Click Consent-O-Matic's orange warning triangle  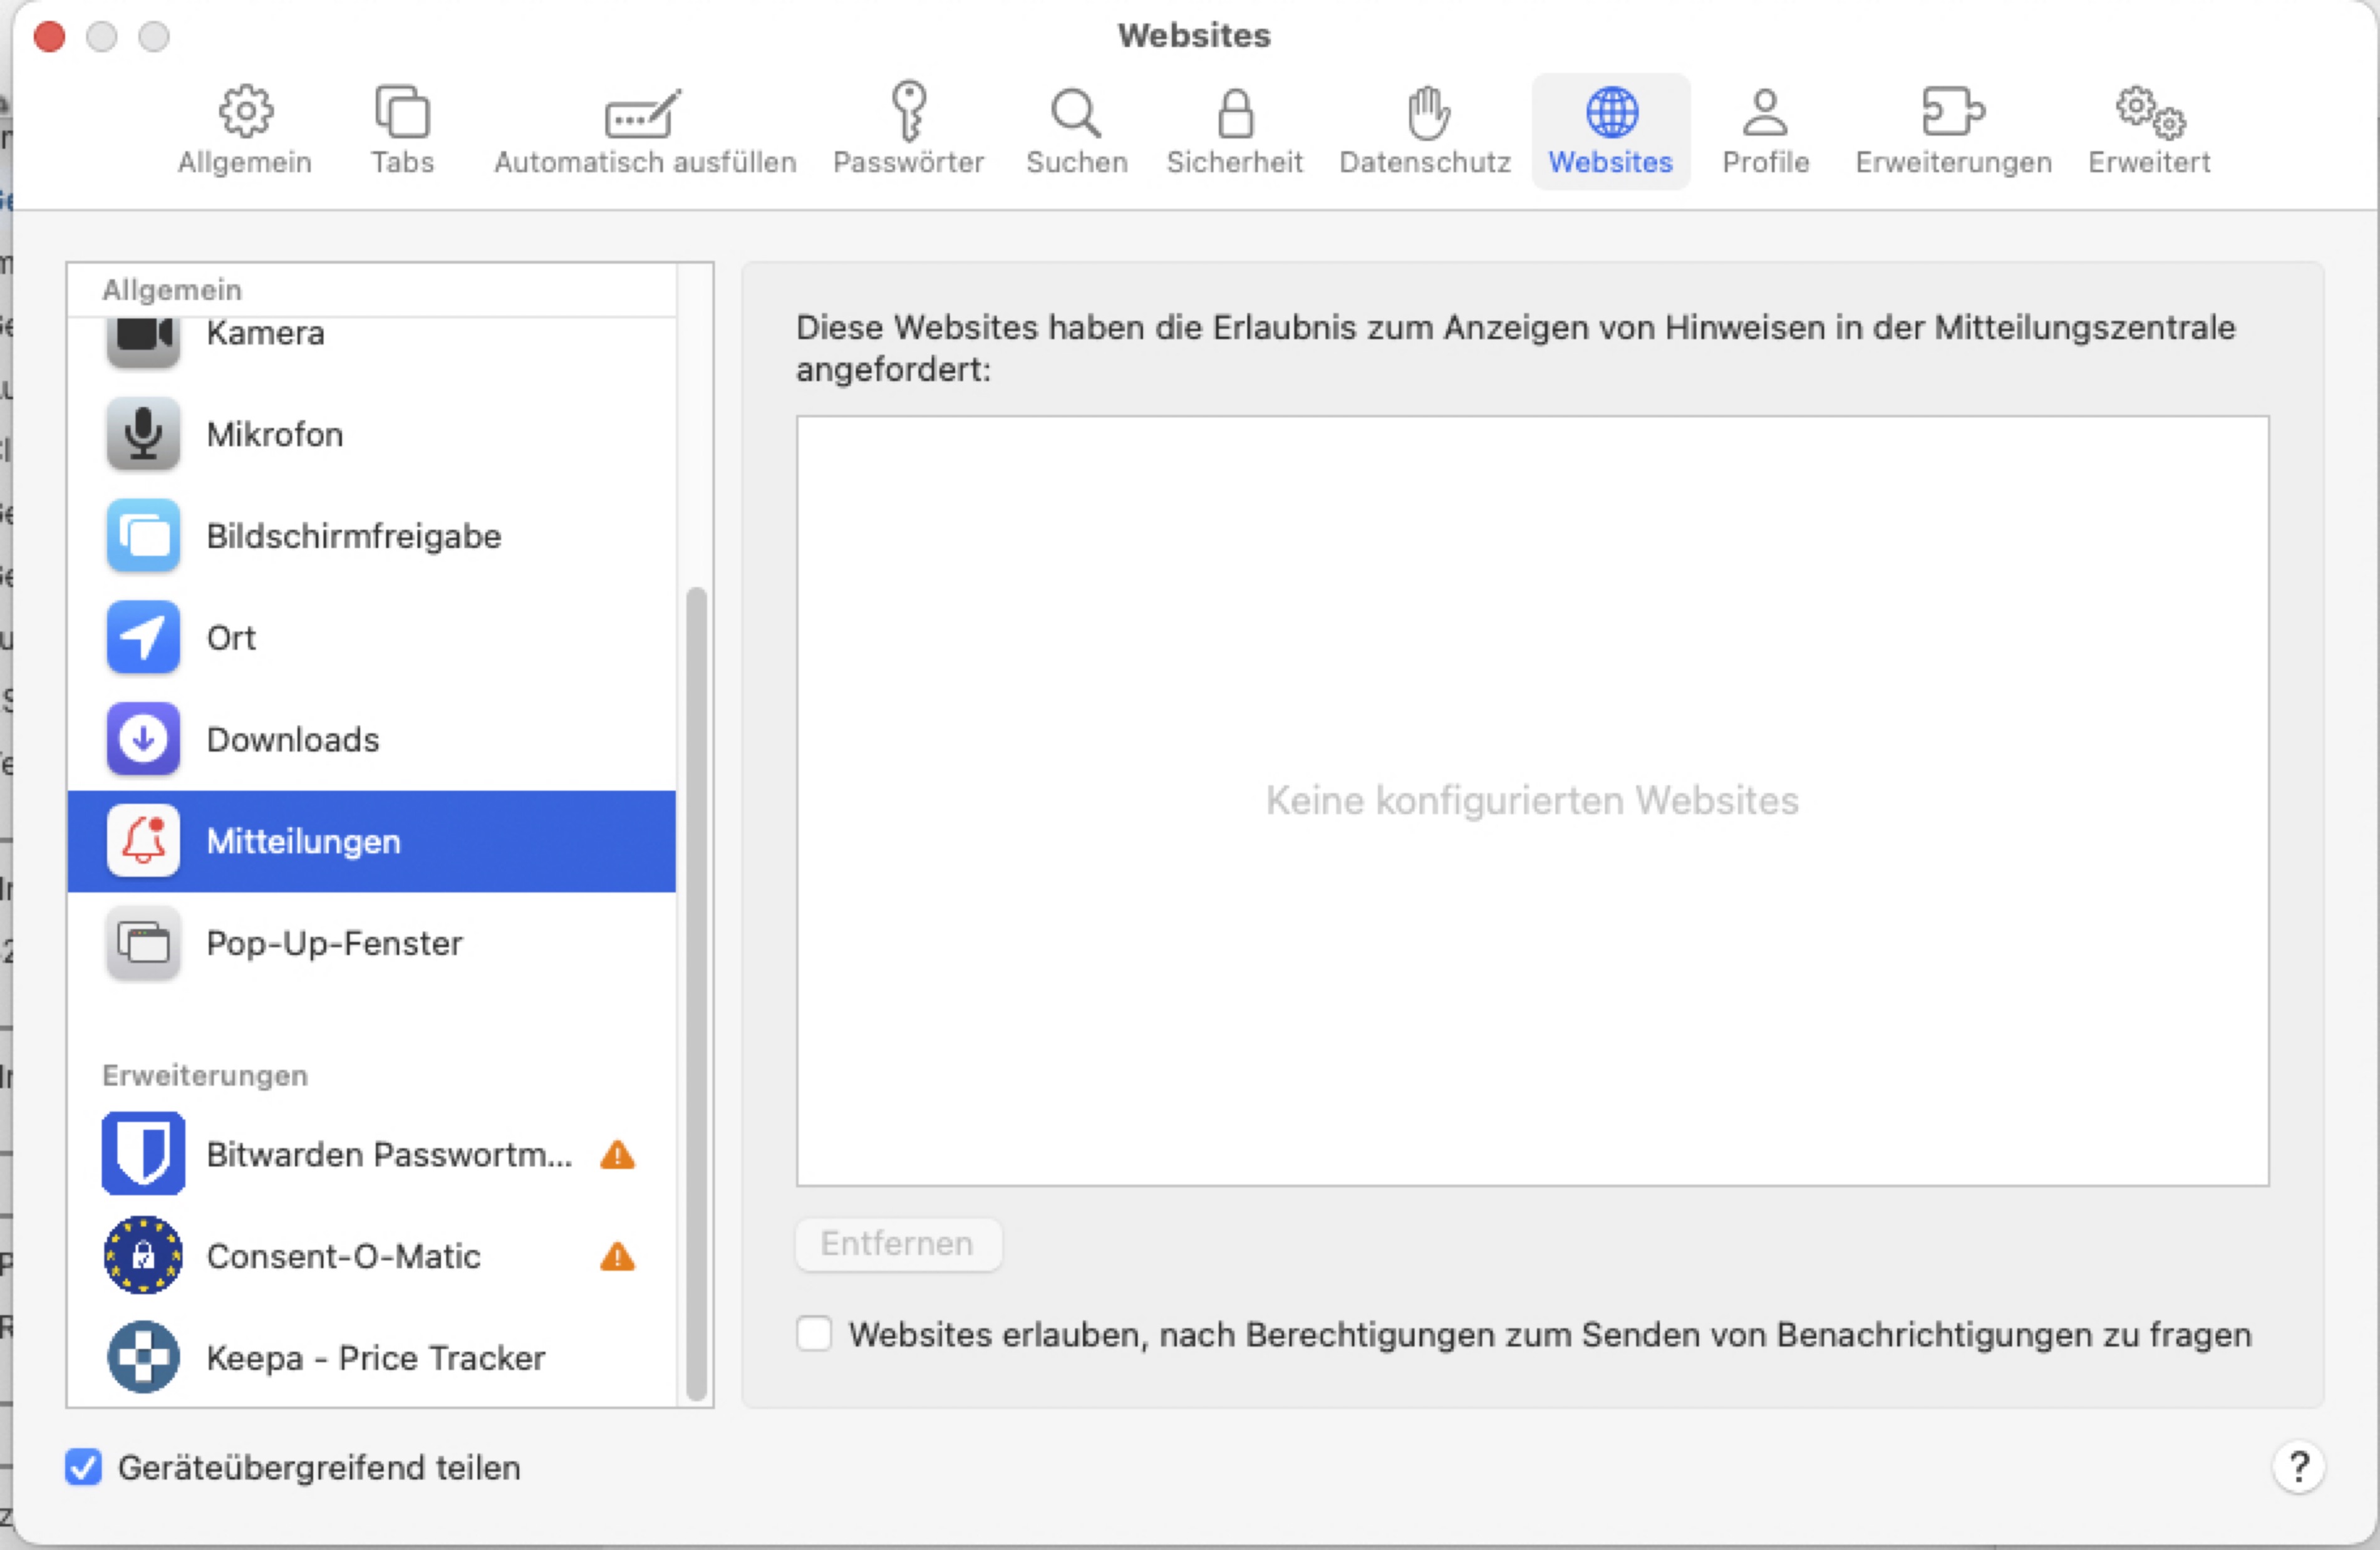click(618, 1257)
